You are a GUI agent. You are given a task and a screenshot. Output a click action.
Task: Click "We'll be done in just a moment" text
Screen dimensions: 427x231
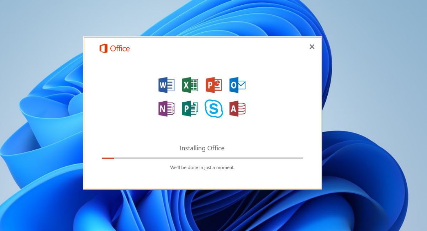point(202,167)
